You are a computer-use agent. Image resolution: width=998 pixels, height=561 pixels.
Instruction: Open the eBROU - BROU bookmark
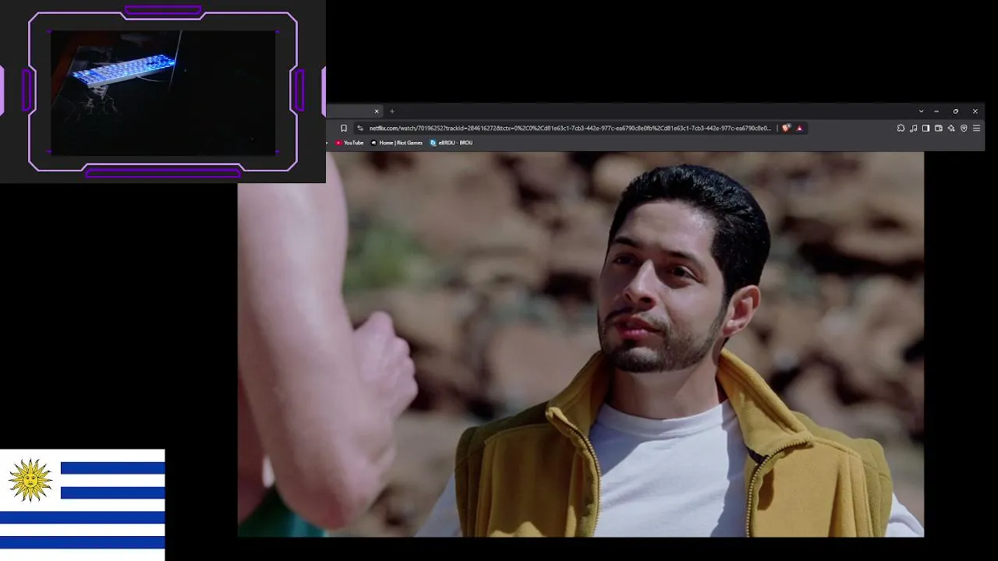(451, 143)
